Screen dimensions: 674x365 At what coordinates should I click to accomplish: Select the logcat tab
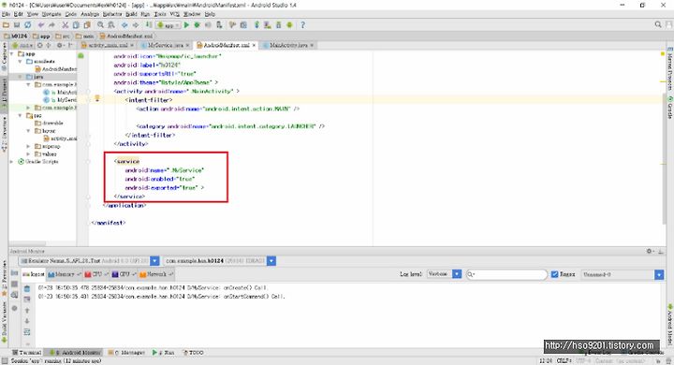[34, 274]
